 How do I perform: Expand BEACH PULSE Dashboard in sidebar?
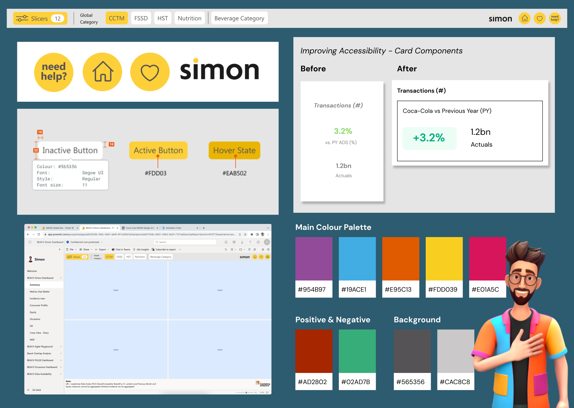(x=40, y=360)
